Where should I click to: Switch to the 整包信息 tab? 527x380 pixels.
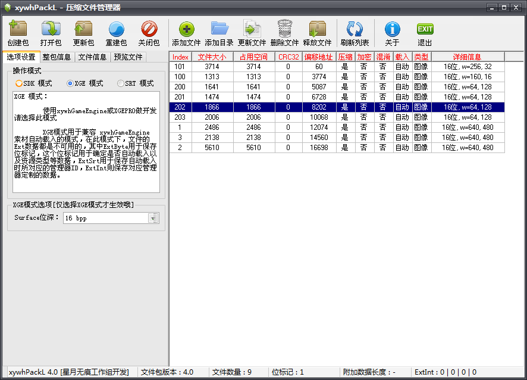pyautogui.click(x=57, y=57)
